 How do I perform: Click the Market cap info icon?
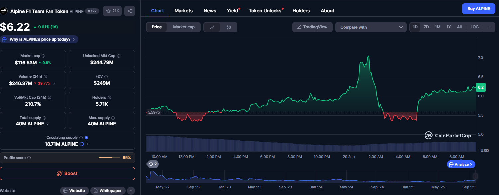click(x=43, y=56)
